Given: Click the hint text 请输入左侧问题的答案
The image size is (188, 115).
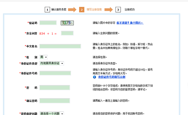Looking at the screenshot, I should (x=106, y=33).
